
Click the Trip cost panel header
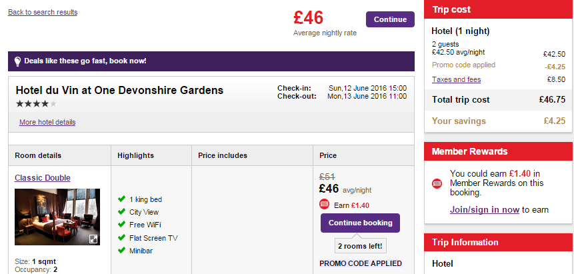(499, 9)
